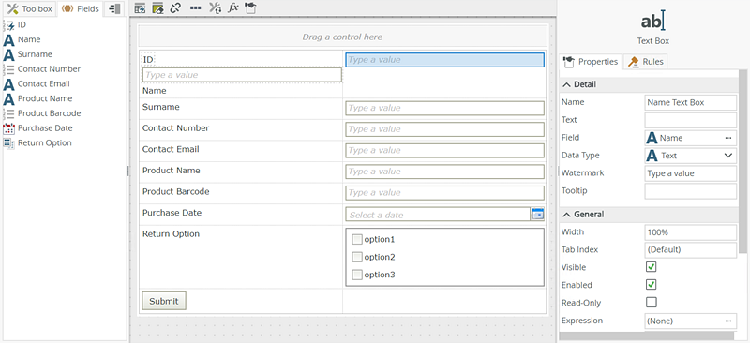The width and height of the screenshot is (750, 343).
Task: Click the green form edit toolbar icon
Action: (157, 8)
